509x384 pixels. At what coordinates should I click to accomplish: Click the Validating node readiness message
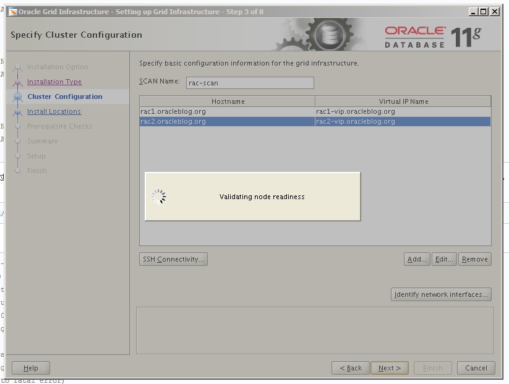(262, 197)
